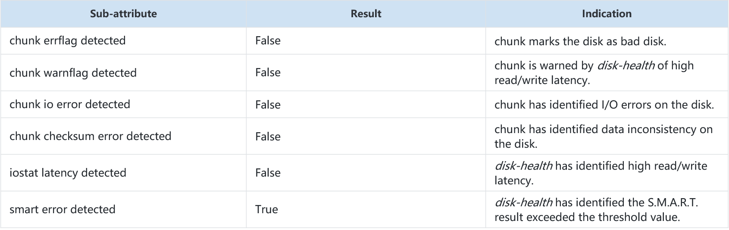
Task: Select the smart error detected cell
Action: click(x=123, y=209)
